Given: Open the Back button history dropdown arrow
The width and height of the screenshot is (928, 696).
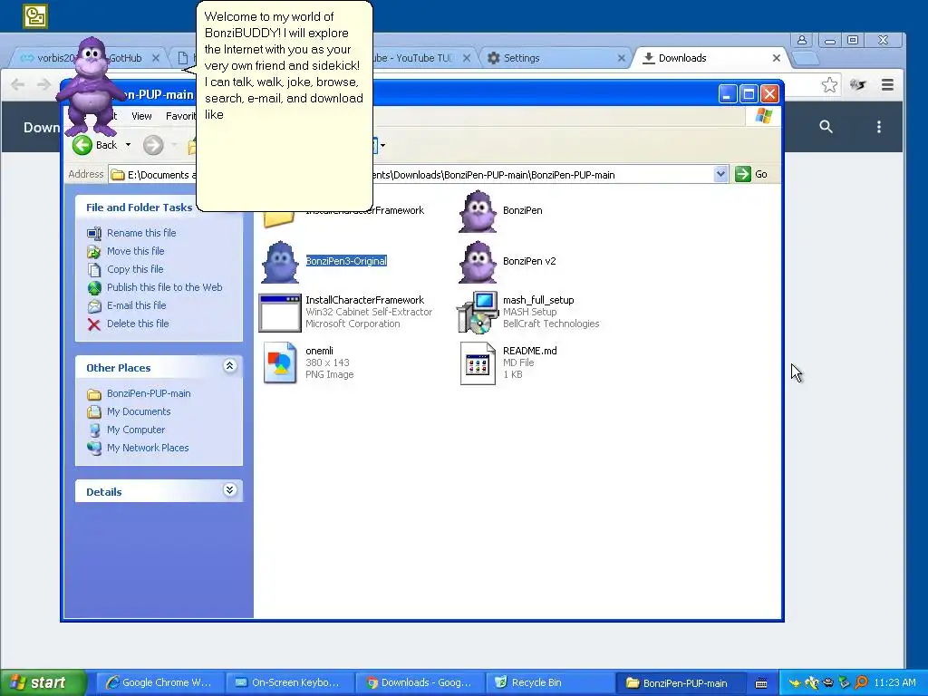Looking at the screenshot, I should 128,145.
